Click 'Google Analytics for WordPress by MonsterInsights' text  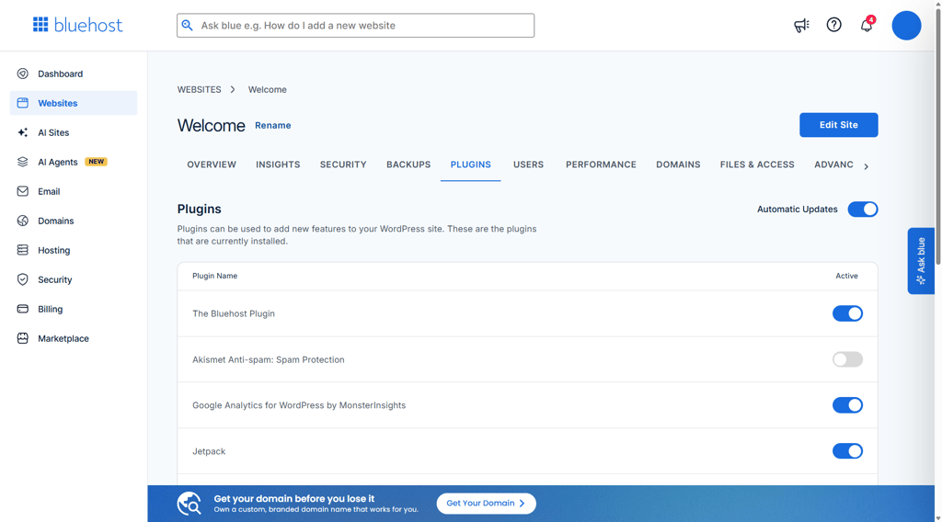(299, 405)
